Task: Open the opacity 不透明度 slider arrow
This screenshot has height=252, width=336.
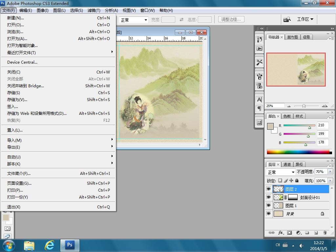Action: coord(330,172)
